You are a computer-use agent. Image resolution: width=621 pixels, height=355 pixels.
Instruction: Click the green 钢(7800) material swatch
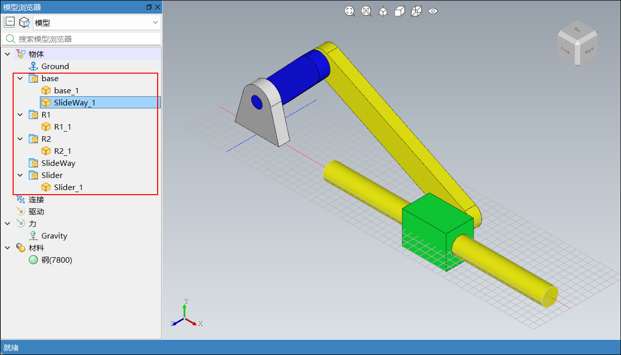click(x=33, y=260)
